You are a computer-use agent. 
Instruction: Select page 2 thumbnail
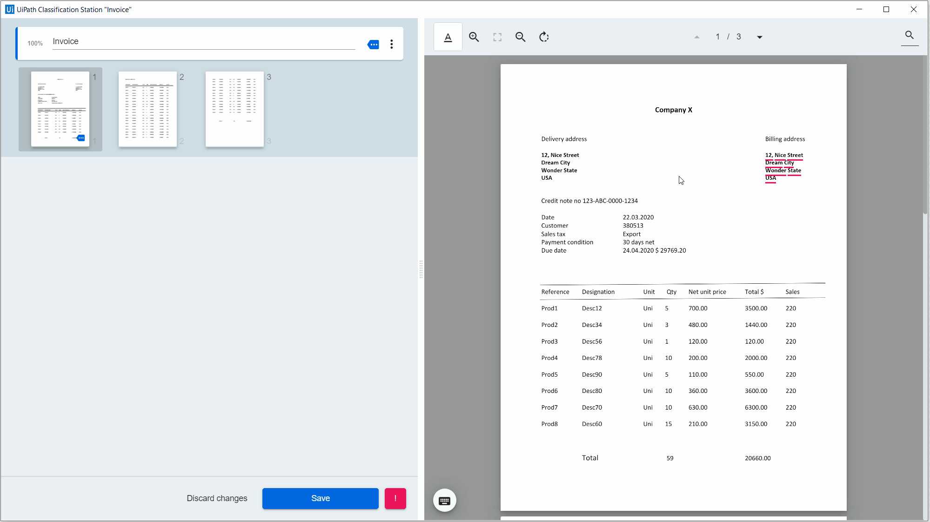pos(147,109)
